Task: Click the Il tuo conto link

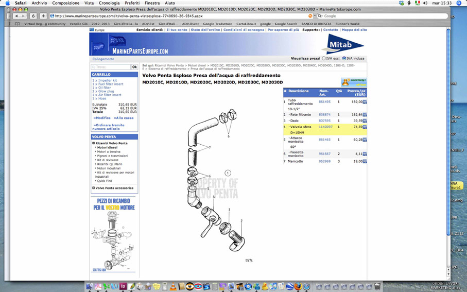Action: [177, 30]
